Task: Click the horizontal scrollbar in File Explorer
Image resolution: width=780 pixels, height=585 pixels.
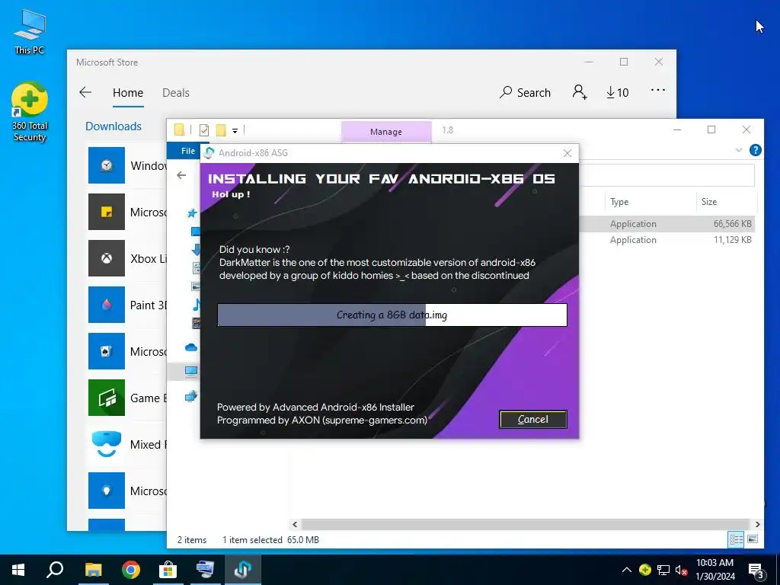Action: pos(525,524)
